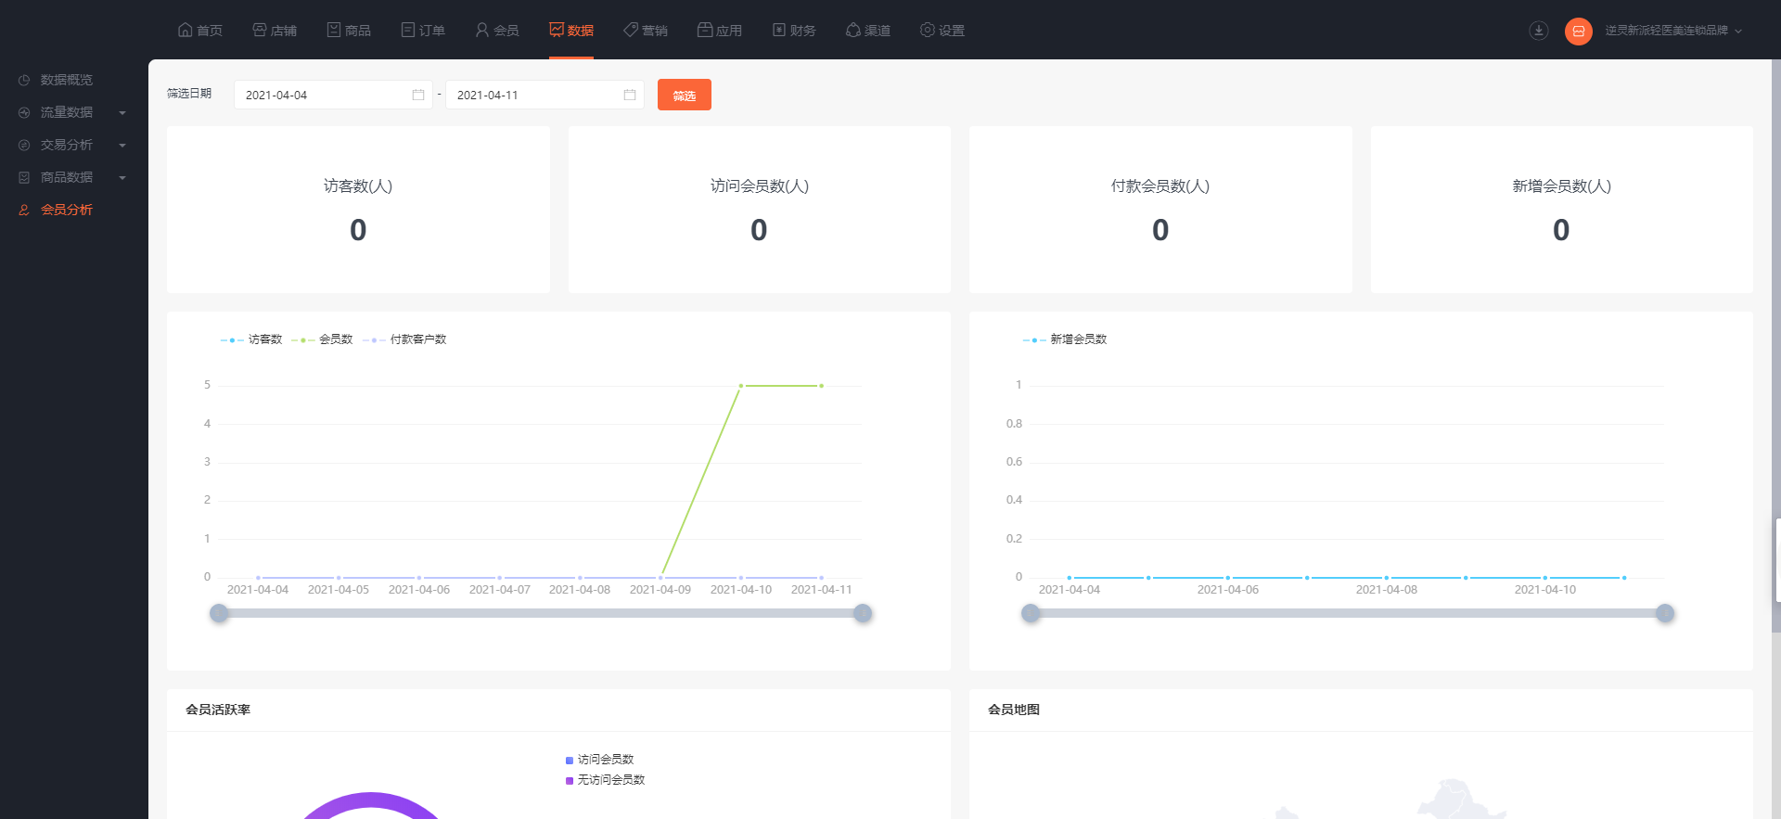The height and width of the screenshot is (819, 1781).
Task: Toggle 无访问会员数 pie legend item
Action: coord(606,780)
